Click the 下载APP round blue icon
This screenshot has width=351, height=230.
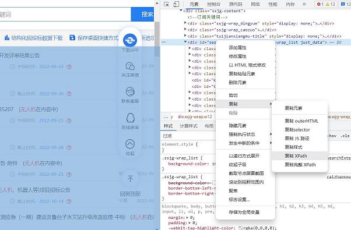[130, 40]
